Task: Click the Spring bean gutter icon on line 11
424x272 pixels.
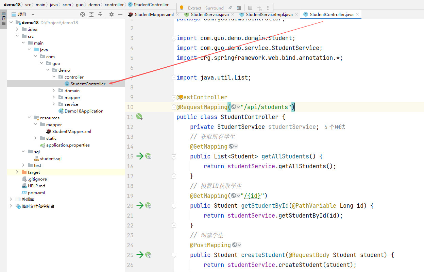Action: pyautogui.click(x=139, y=117)
